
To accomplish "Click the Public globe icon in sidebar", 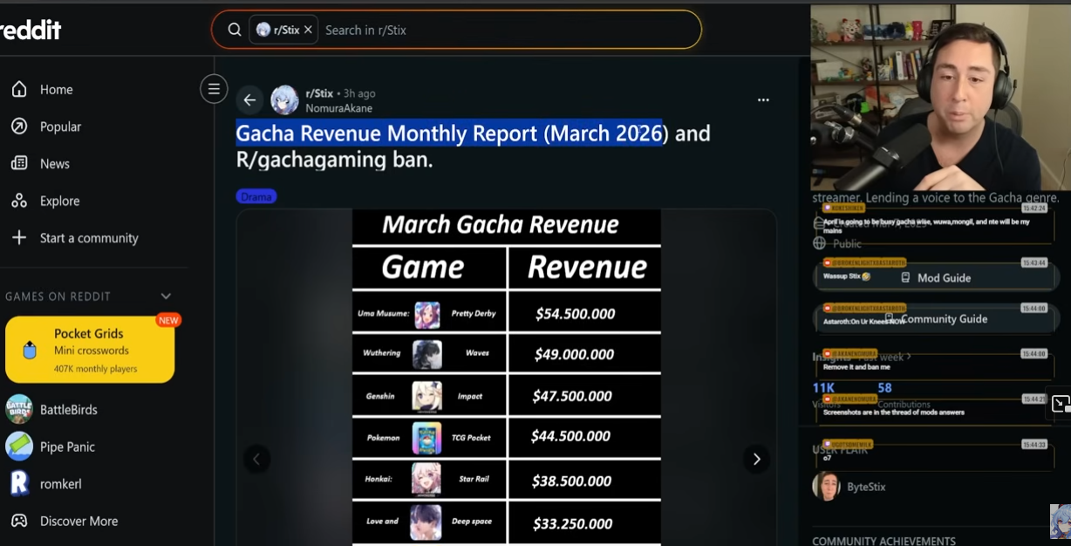I will [819, 243].
